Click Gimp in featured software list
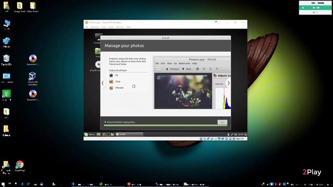 [118, 82]
